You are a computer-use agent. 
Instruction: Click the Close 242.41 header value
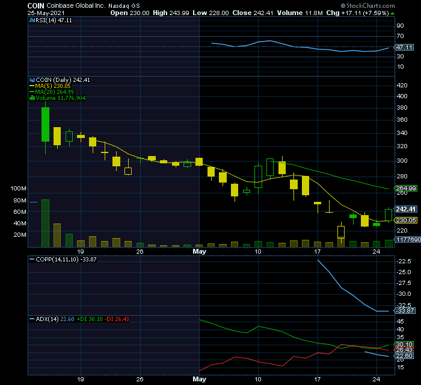coord(253,13)
